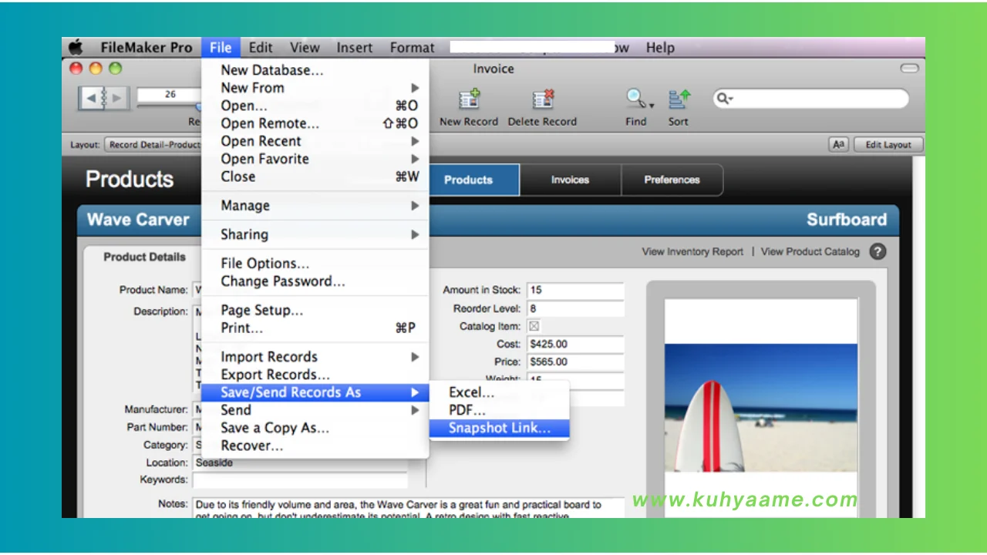
Task: Open the Insert menu
Action: coord(355,48)
